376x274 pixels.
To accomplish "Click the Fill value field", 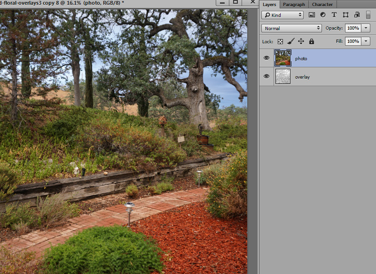I will point(353,41).
